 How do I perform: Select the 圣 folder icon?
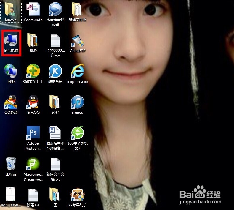[x=55, y=195]
